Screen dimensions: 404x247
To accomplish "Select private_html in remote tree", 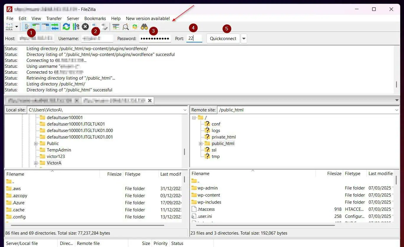I will [x=224, y=137].
